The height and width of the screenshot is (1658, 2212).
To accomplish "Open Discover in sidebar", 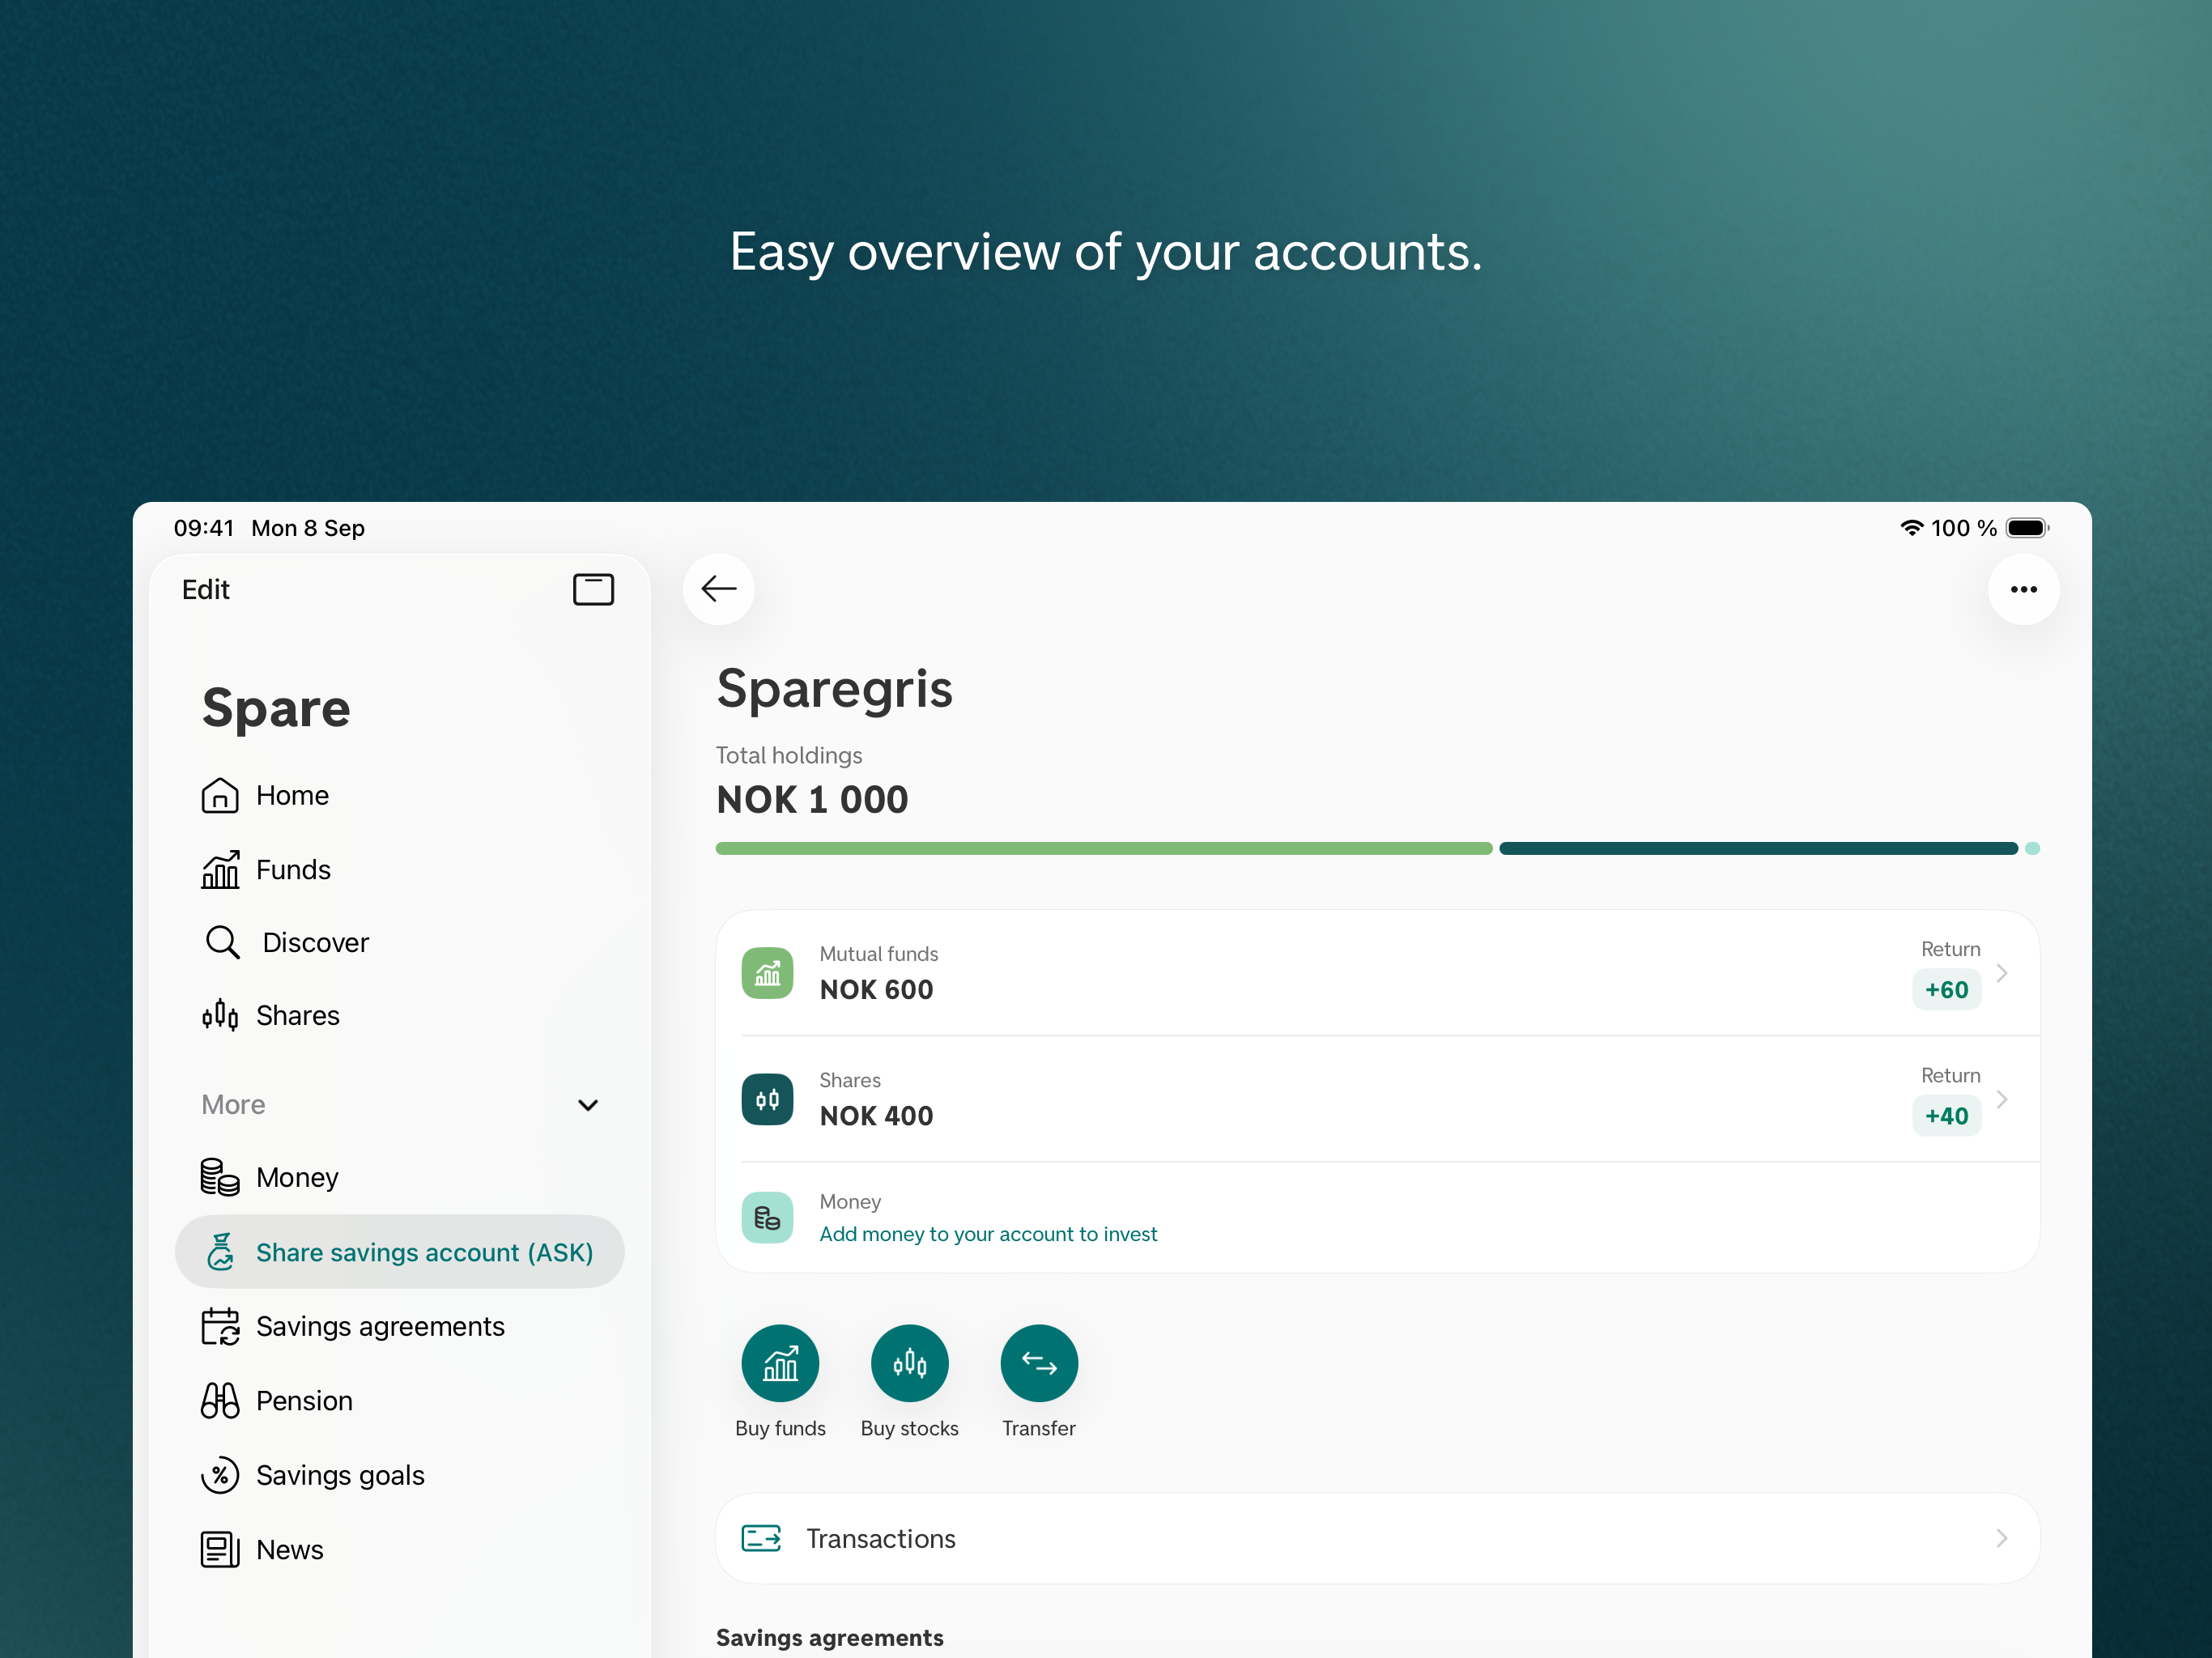I will tap(399, 943).
